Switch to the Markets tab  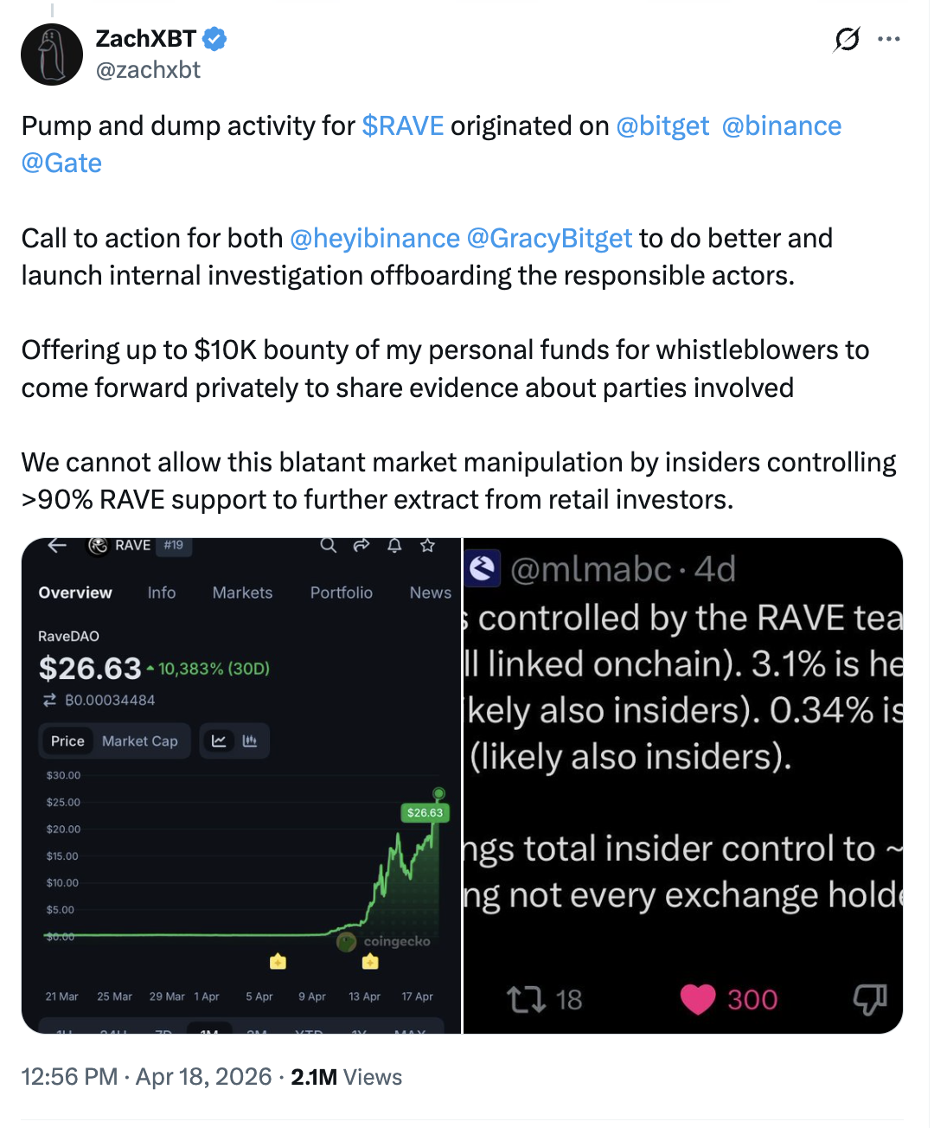[242, 593]
